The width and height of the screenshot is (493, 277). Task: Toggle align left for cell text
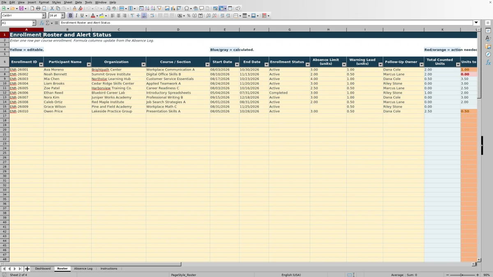[x=113, y=16]
